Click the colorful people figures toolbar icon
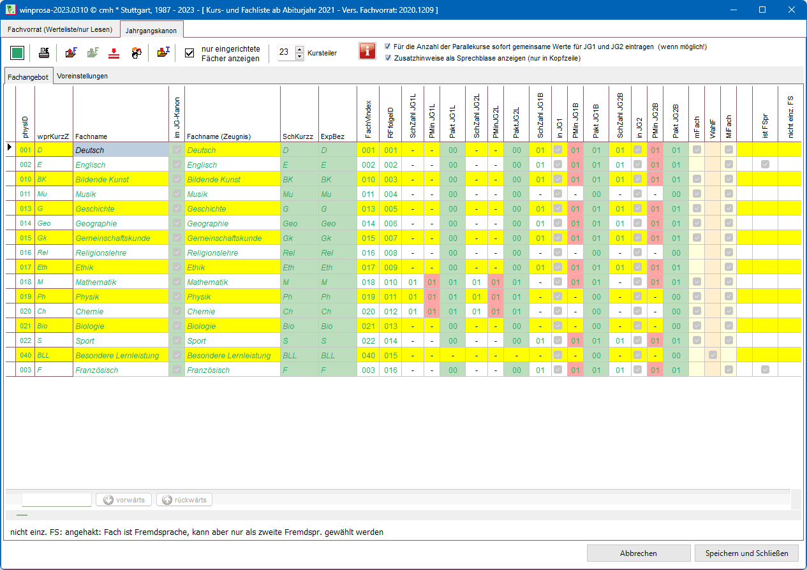 (136, 53)
